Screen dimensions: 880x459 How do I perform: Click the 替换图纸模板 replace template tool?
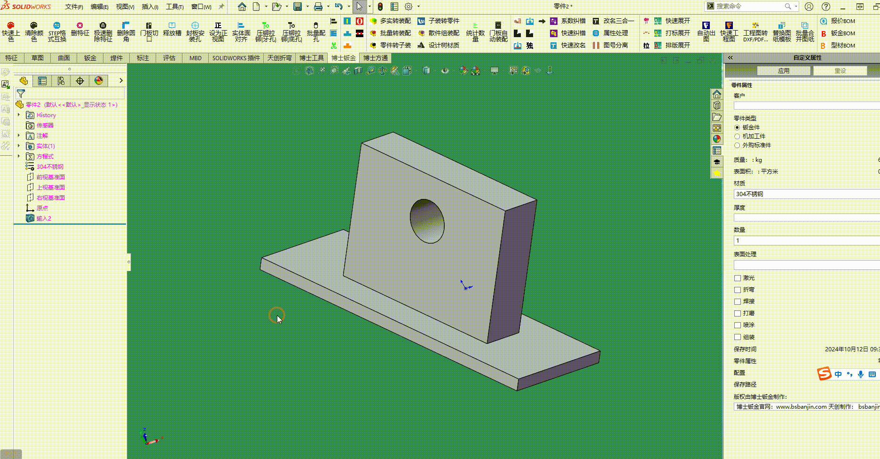click(782, 31)
